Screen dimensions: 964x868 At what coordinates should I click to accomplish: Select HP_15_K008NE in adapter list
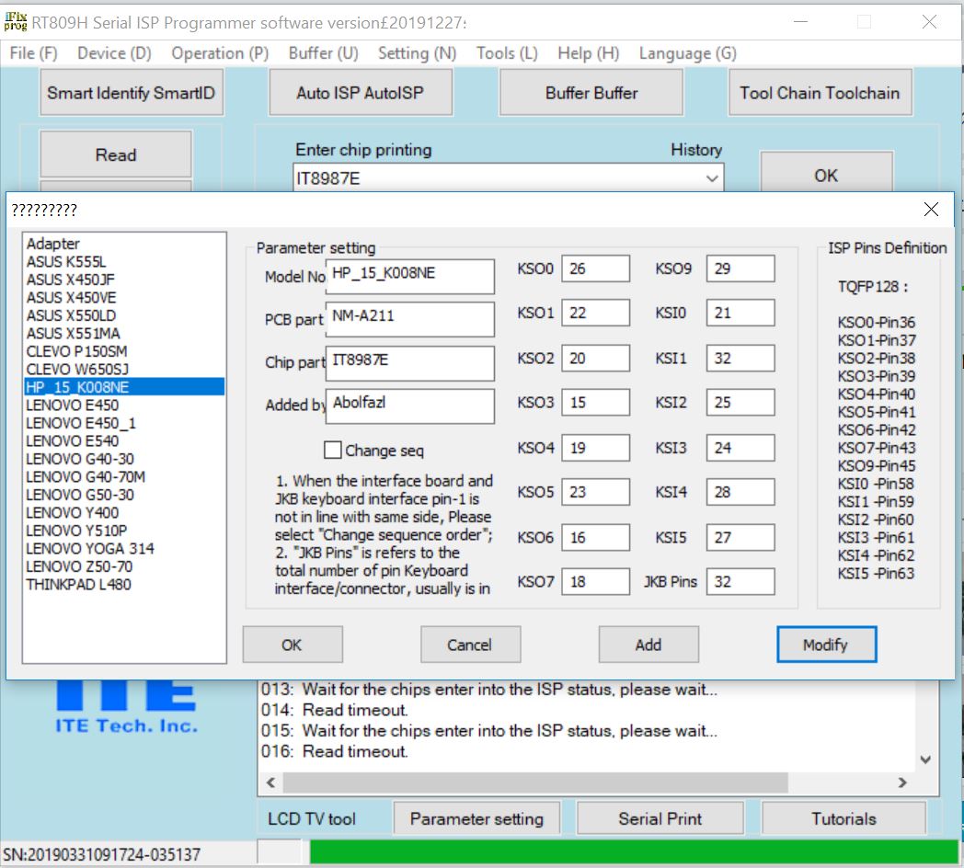(124, 387)
